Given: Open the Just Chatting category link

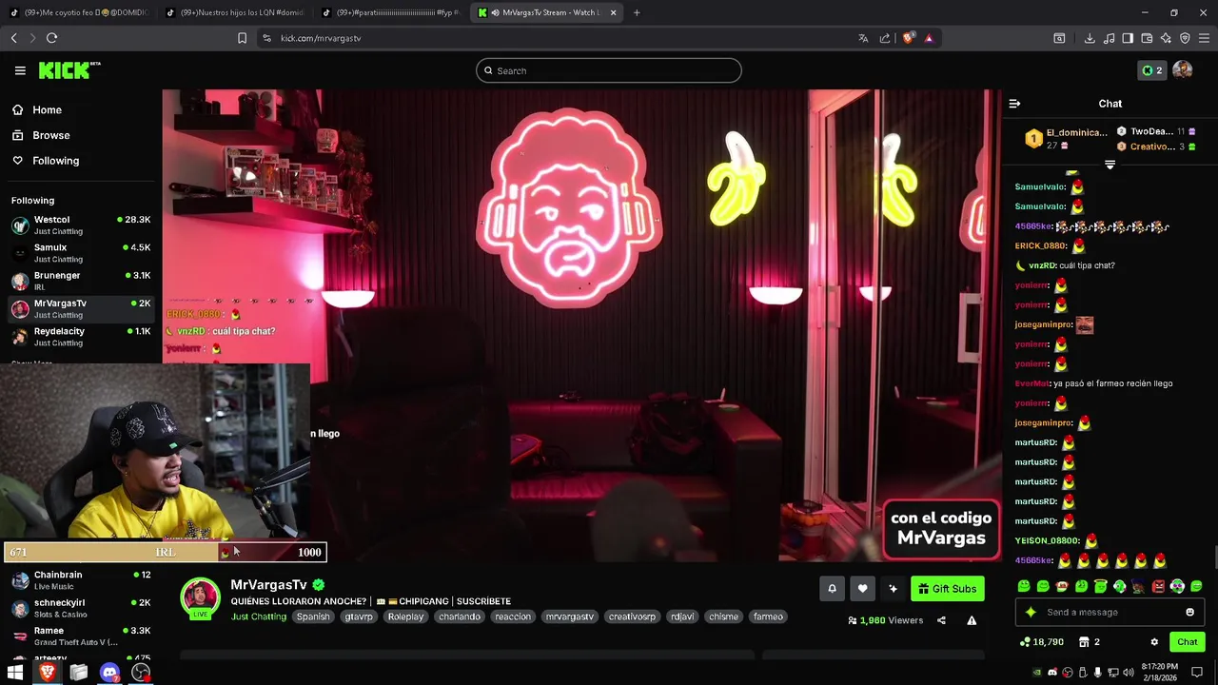Looking at the screenshot, I should [258, 616].
